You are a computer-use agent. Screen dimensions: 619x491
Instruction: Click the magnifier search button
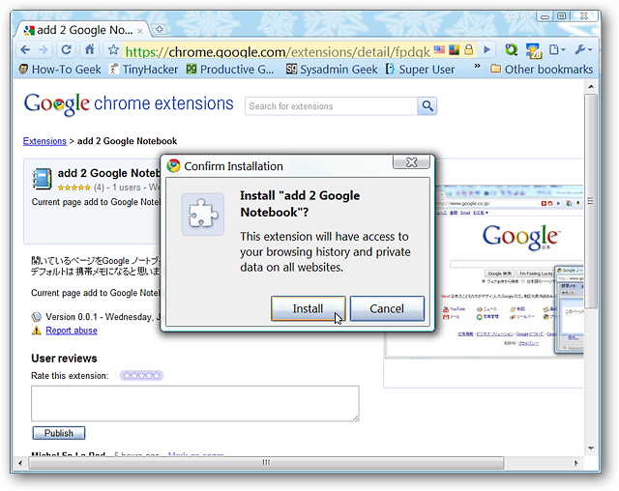(x=427, y=106)
